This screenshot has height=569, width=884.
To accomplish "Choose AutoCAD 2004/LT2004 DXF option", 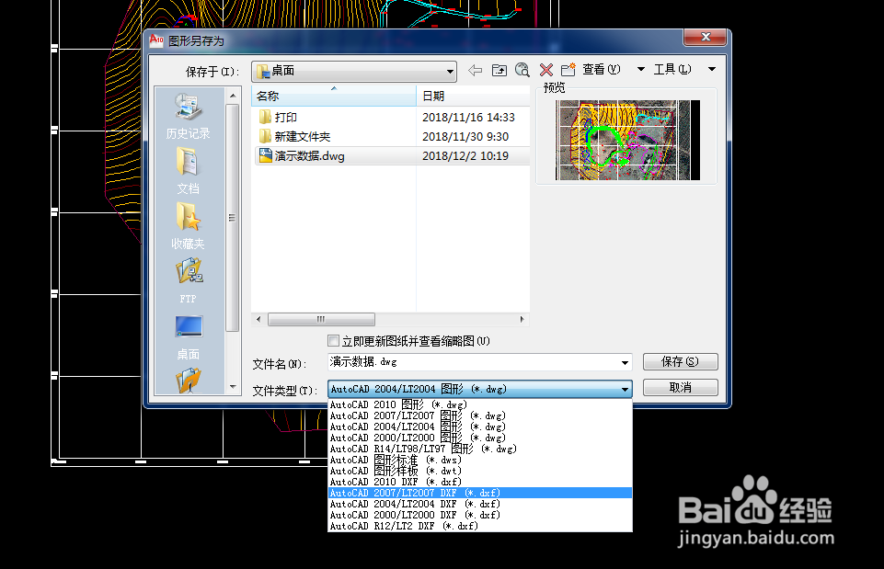I will 480,504.
